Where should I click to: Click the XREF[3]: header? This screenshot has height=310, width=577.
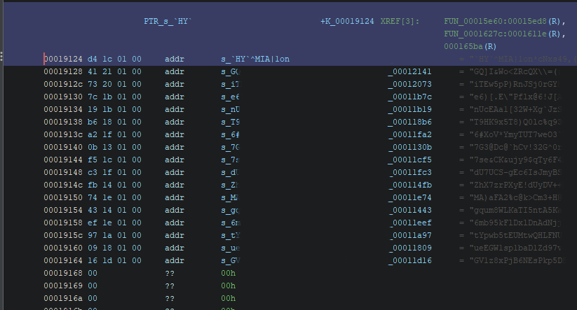[x=400, y=21]
